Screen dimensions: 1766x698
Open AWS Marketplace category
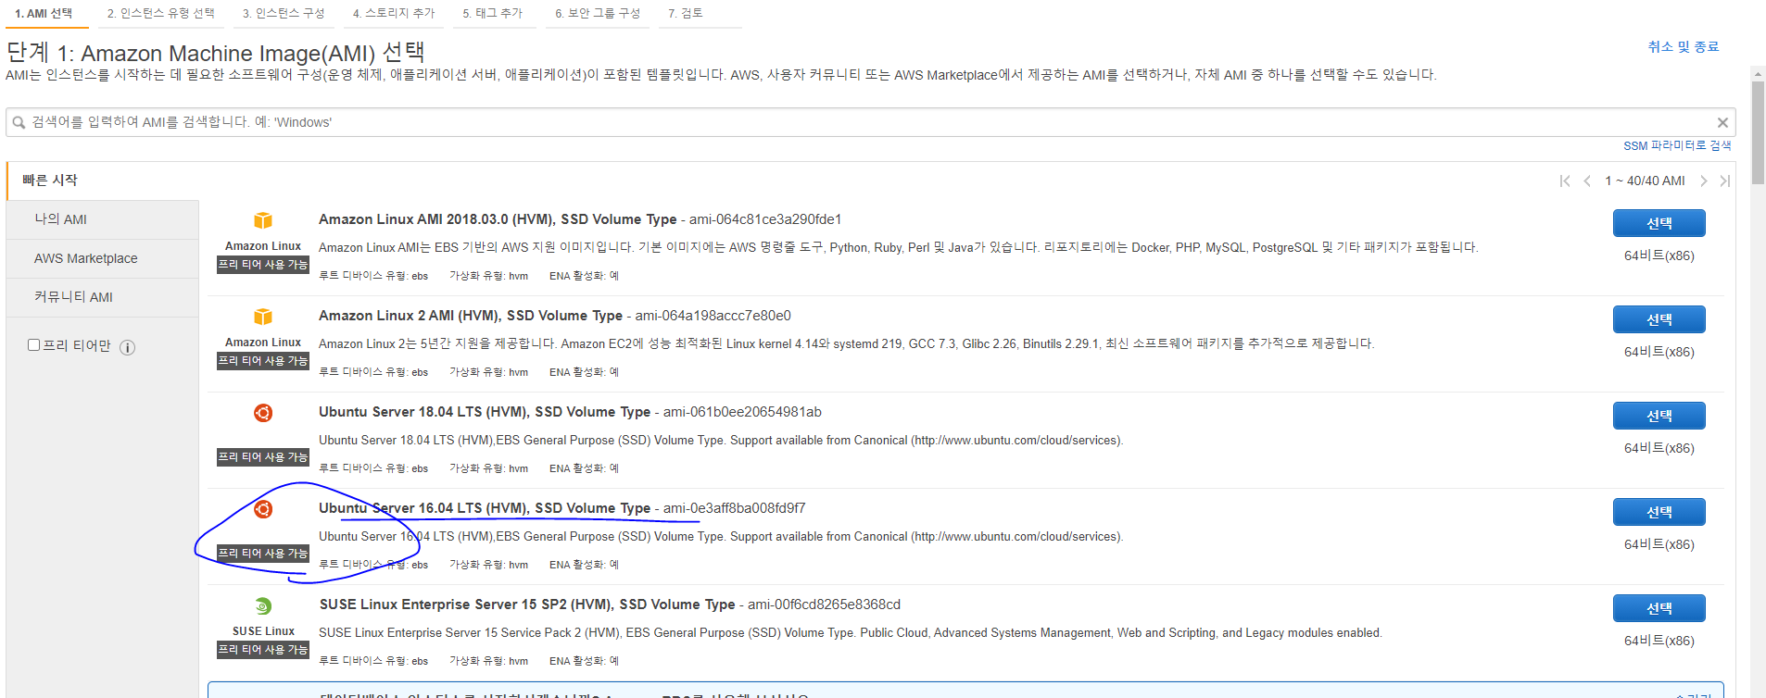(86, 258)
